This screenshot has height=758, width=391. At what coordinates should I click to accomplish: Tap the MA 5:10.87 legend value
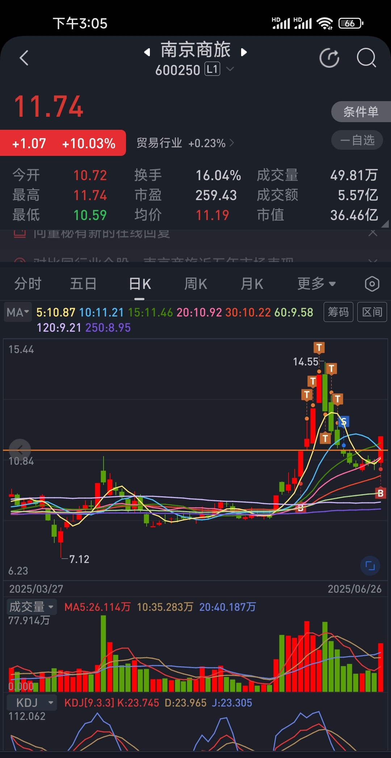56,312
